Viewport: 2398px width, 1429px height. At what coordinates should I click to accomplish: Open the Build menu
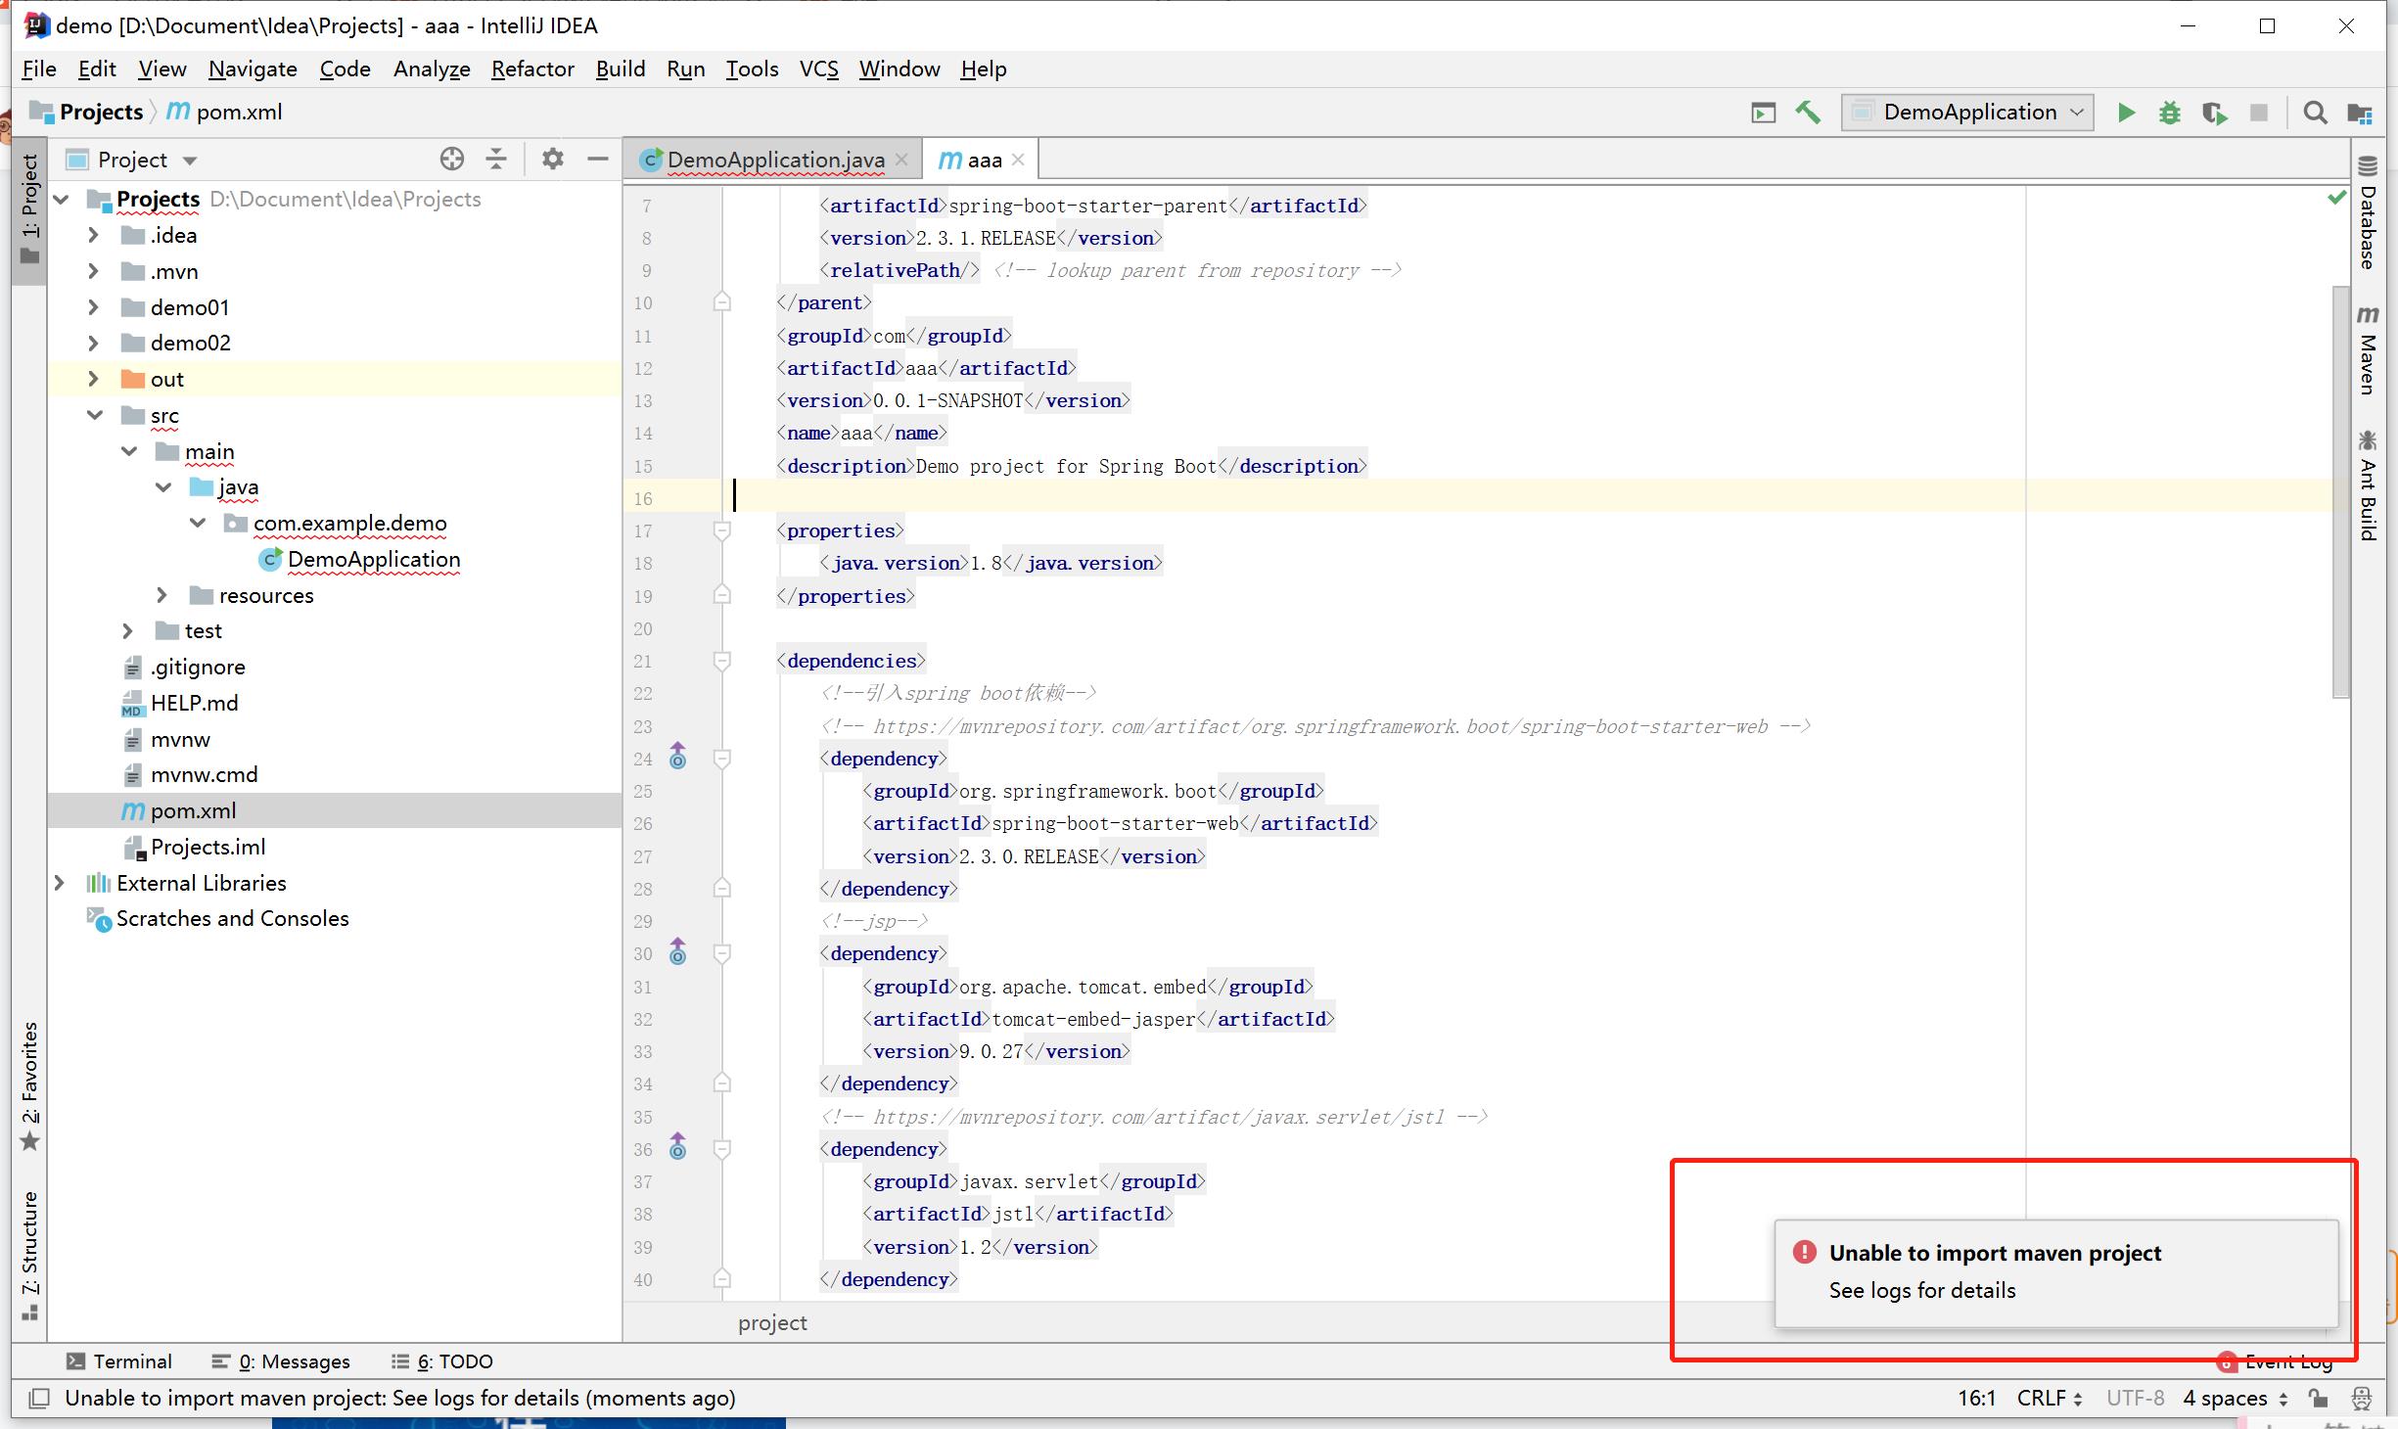coord(621,69)
